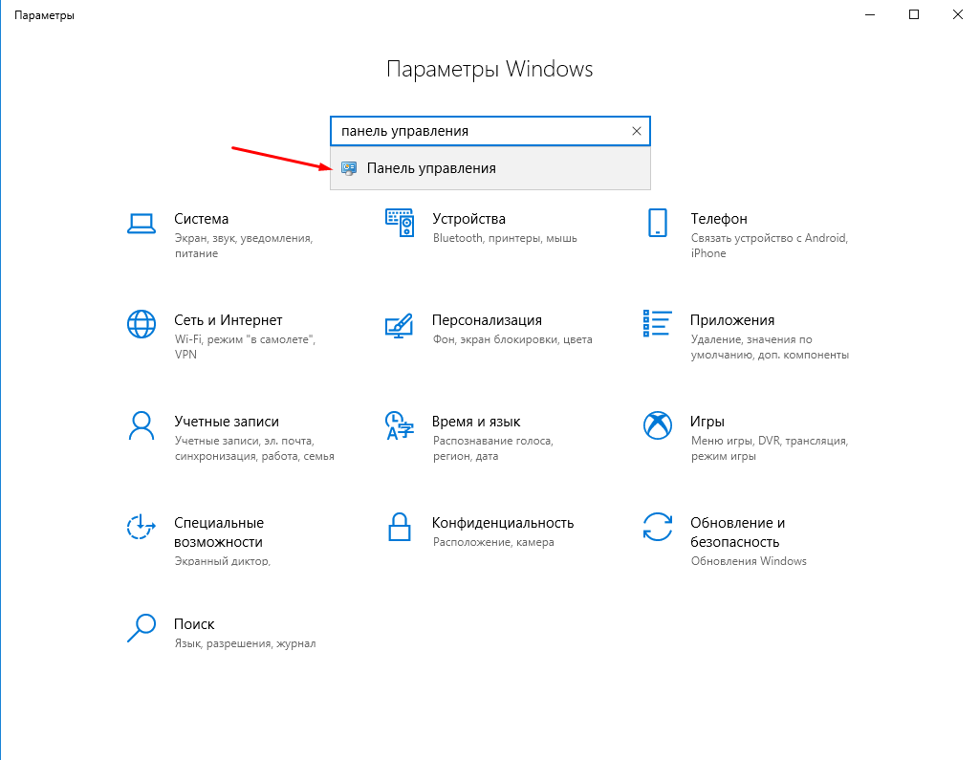Select the Сеть и Интернет globe icon
The image size is (979, 760).
point(141,324)
